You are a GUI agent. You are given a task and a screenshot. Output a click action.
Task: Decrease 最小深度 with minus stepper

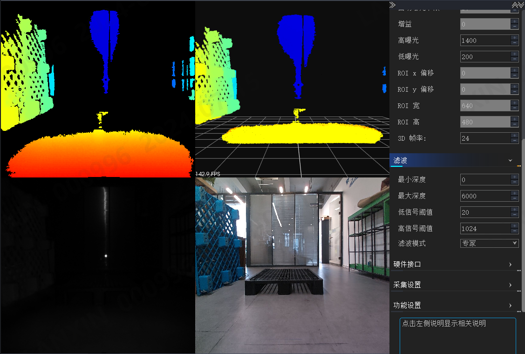tap(515, 182)
